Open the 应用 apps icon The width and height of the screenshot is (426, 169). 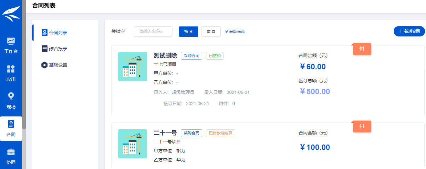tap(11, 69)
